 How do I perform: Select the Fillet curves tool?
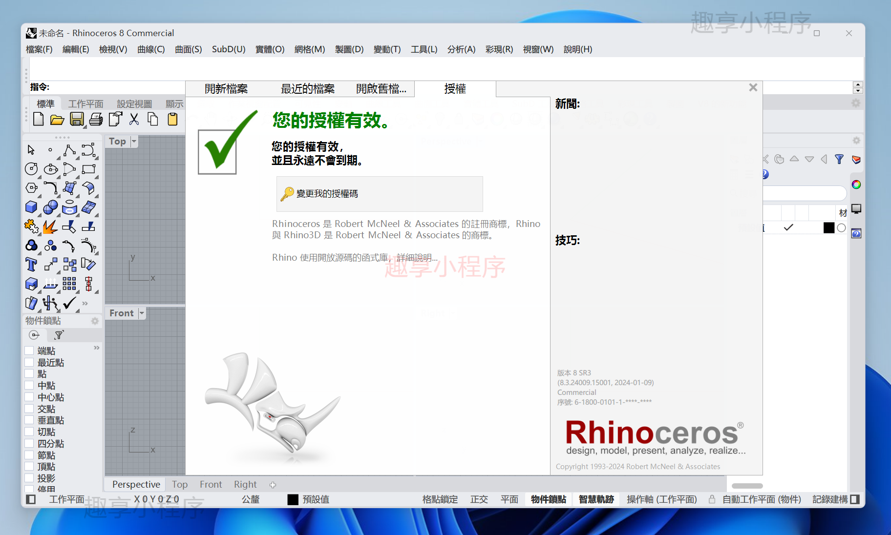click(x=50, y=188)
